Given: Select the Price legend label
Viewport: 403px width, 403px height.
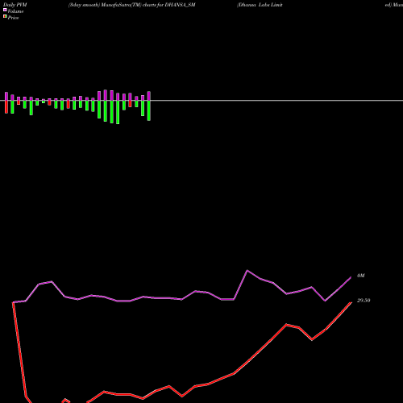Looking at the screenshot, I should [13, 18].
